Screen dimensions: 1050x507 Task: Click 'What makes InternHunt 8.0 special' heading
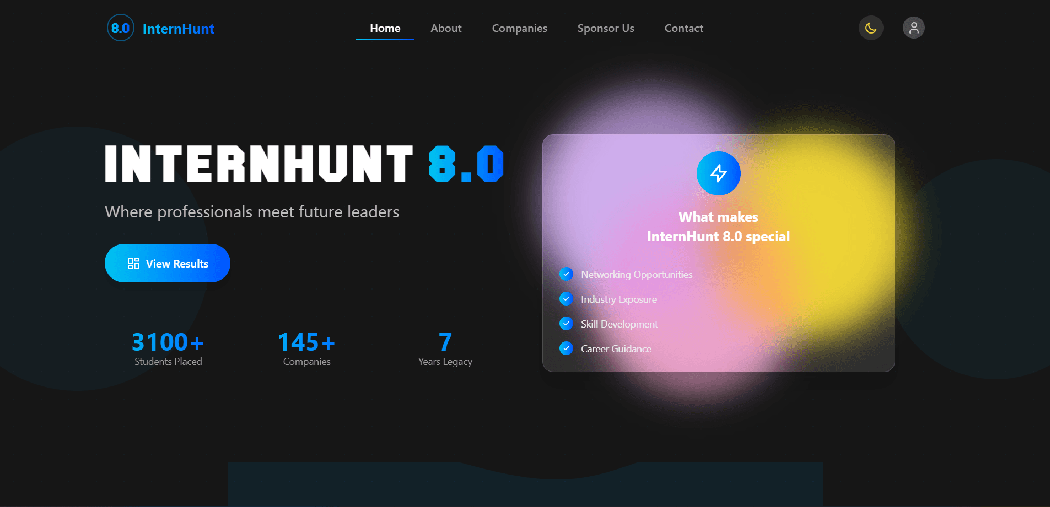pos(718,227)
